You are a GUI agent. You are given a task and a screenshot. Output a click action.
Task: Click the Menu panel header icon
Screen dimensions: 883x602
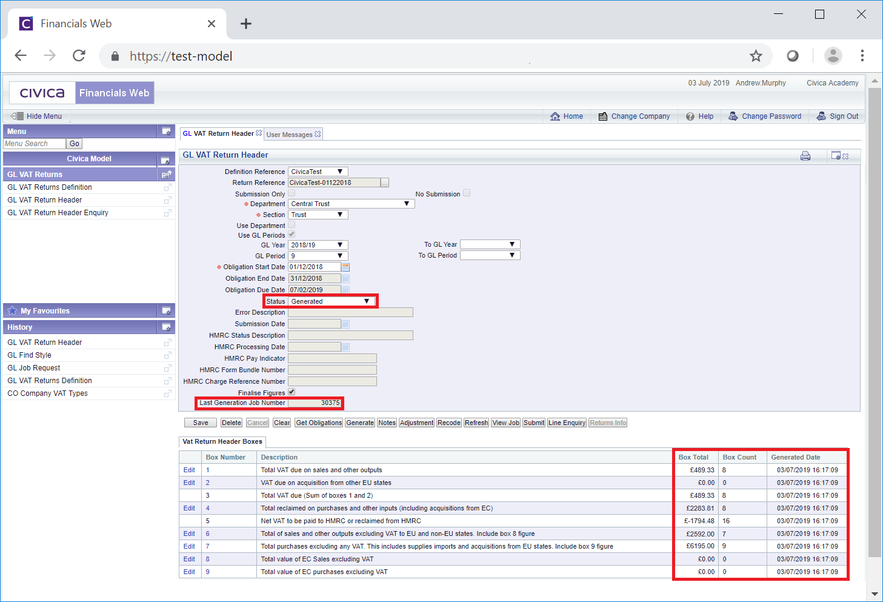[x=165, y=131]
